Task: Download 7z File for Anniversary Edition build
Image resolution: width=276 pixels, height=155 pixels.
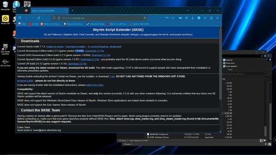Action: [94, 51]
